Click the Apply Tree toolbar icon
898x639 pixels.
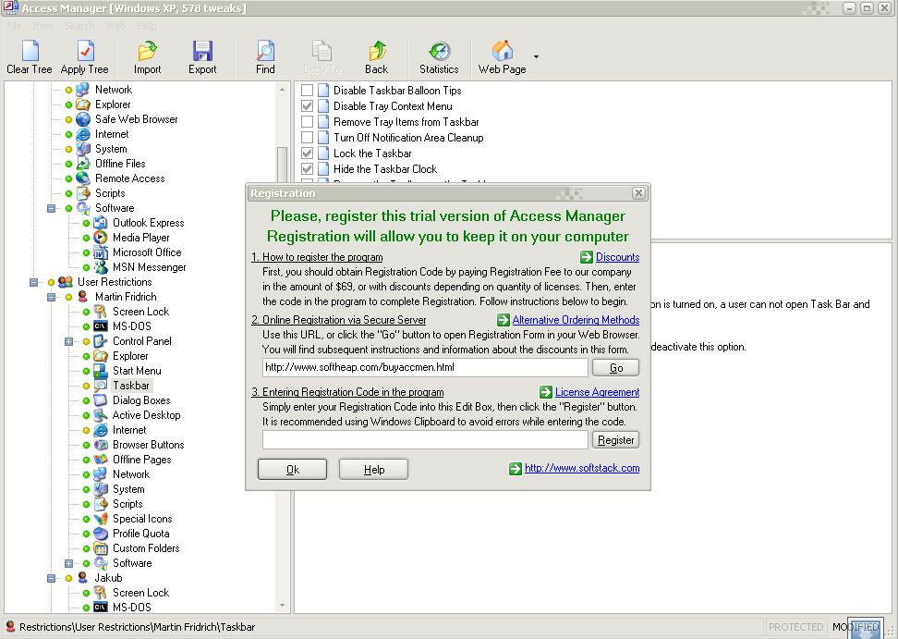pos(85,51)
